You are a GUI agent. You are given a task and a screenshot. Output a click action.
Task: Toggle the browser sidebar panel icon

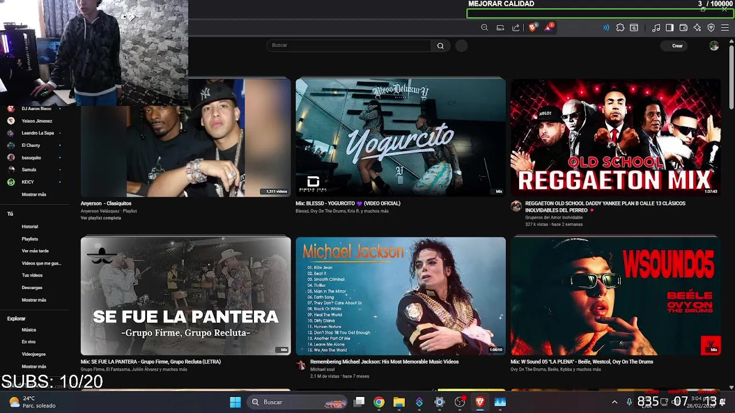(x=670, y=28)
